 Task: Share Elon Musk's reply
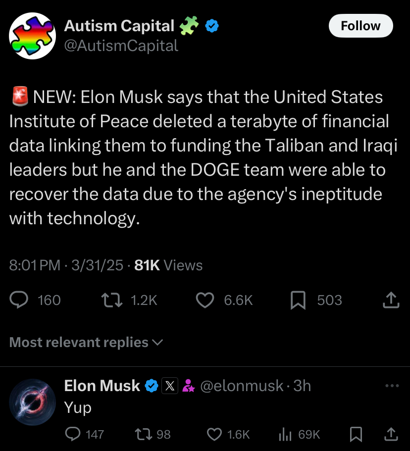coord(391,434)
